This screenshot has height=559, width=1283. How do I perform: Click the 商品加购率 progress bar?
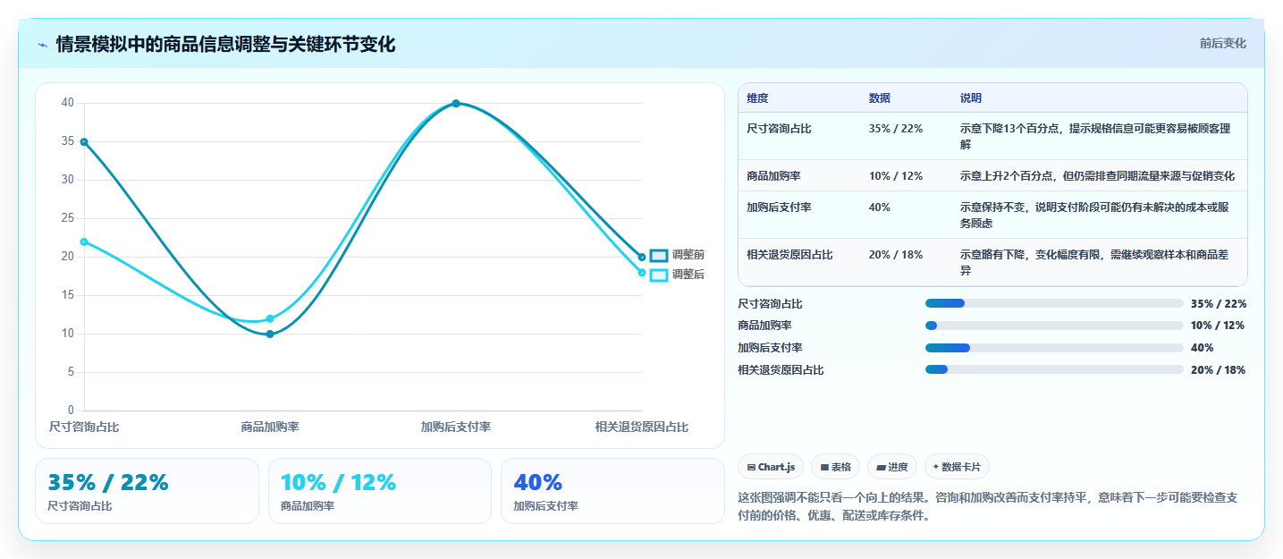click(1054, 326)
